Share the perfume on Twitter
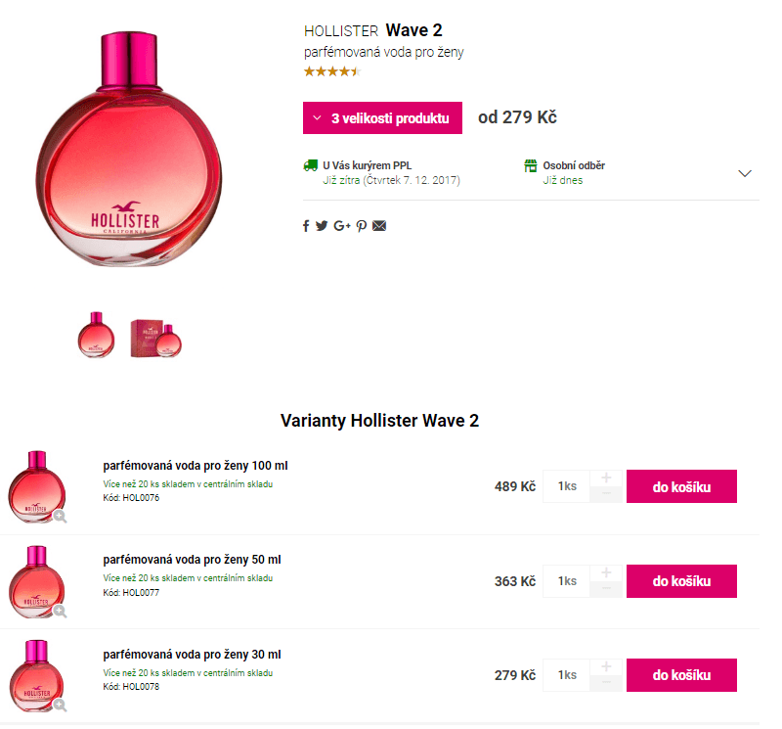This screenshot has width=782, height=729. pos(321,225)
